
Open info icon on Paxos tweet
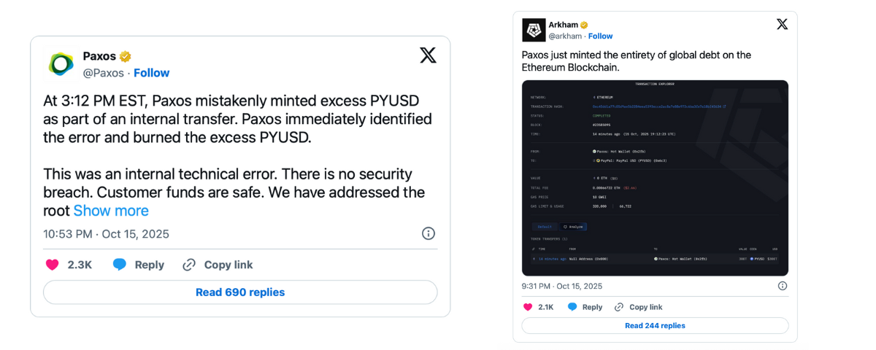pos(429,233)
